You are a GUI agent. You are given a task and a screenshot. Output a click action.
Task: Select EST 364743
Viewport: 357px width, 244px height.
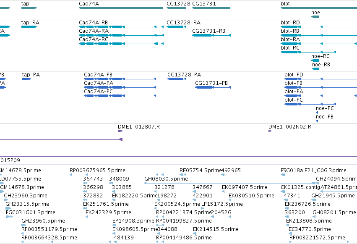93,179
